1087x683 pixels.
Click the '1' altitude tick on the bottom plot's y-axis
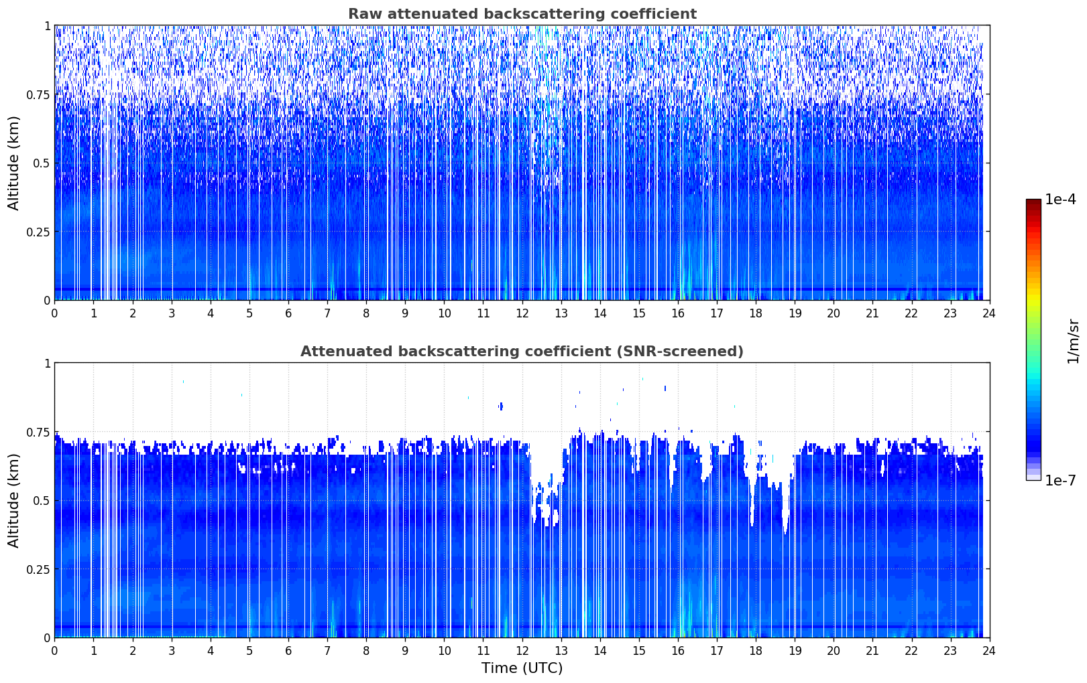coord(47,363)
